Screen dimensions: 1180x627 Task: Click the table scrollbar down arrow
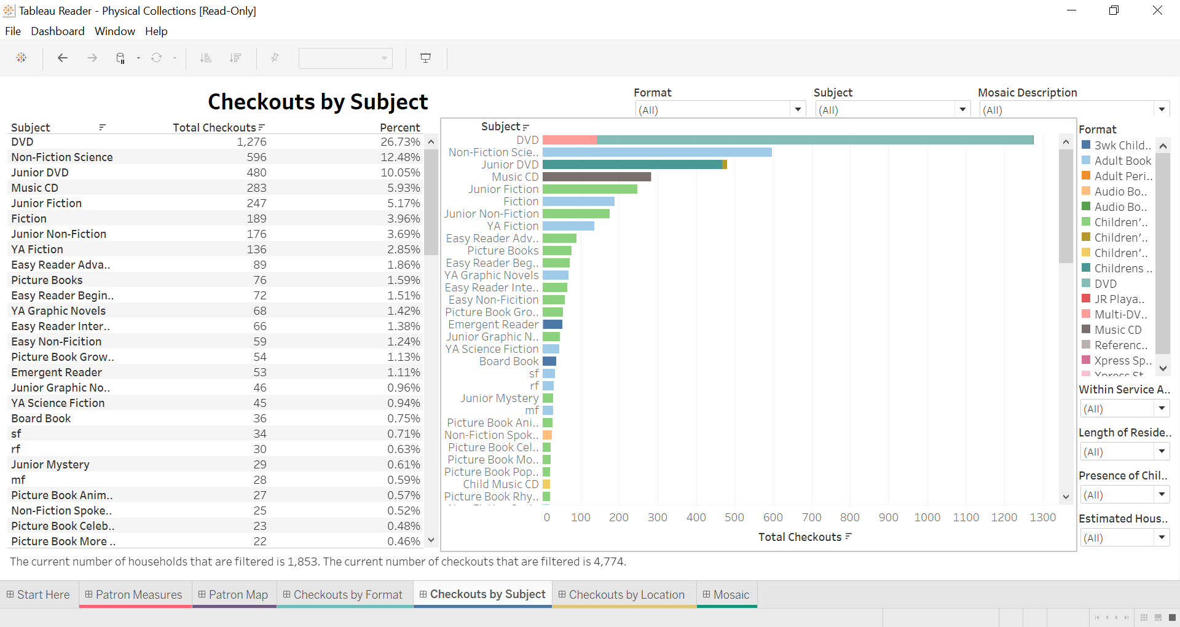431,540
